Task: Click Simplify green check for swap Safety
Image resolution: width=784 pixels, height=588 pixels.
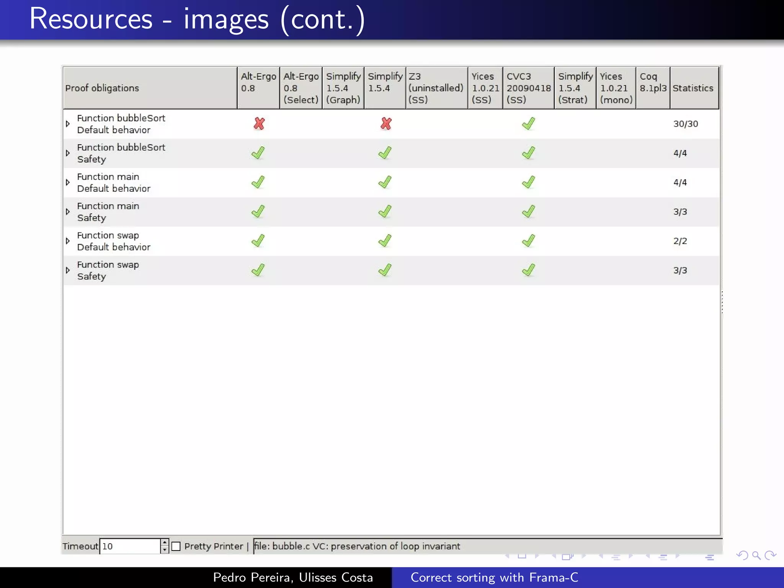Action: [385, 270]
